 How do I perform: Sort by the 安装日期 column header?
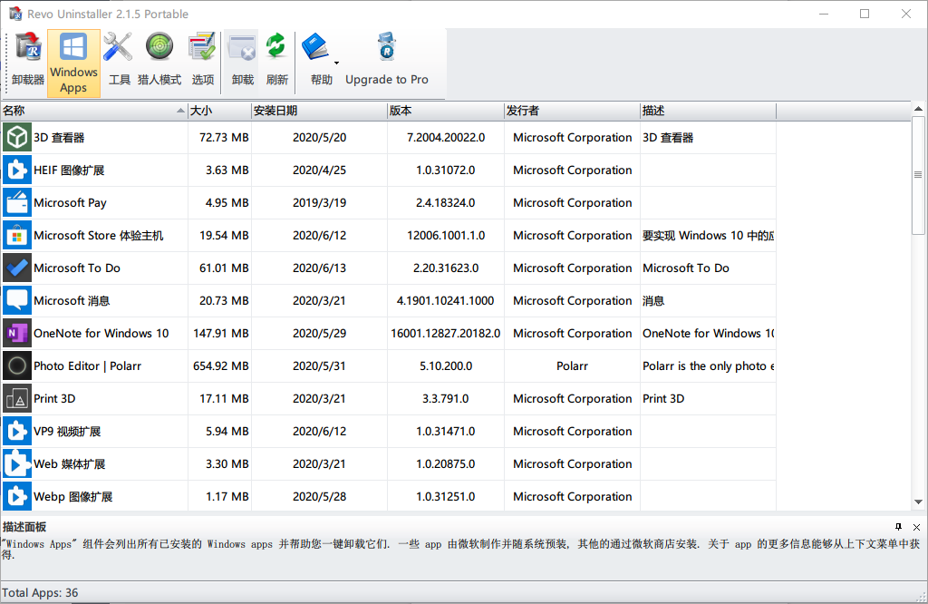[319, 111]
